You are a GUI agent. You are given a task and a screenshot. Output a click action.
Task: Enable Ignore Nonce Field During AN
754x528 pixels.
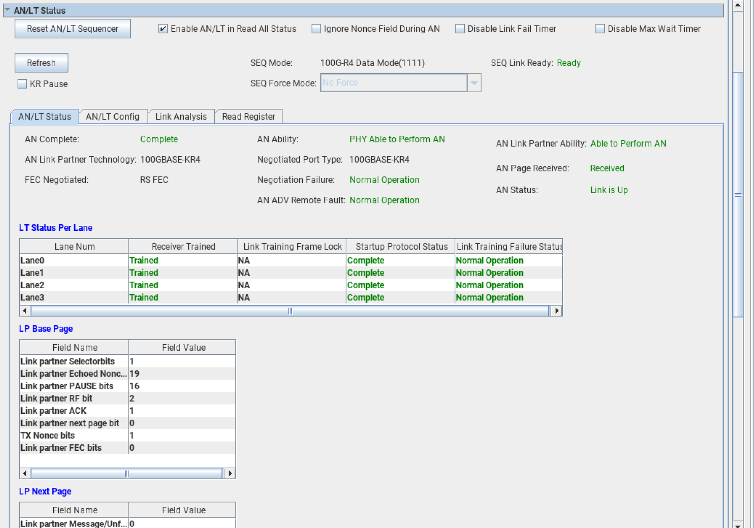coord(316,29)
